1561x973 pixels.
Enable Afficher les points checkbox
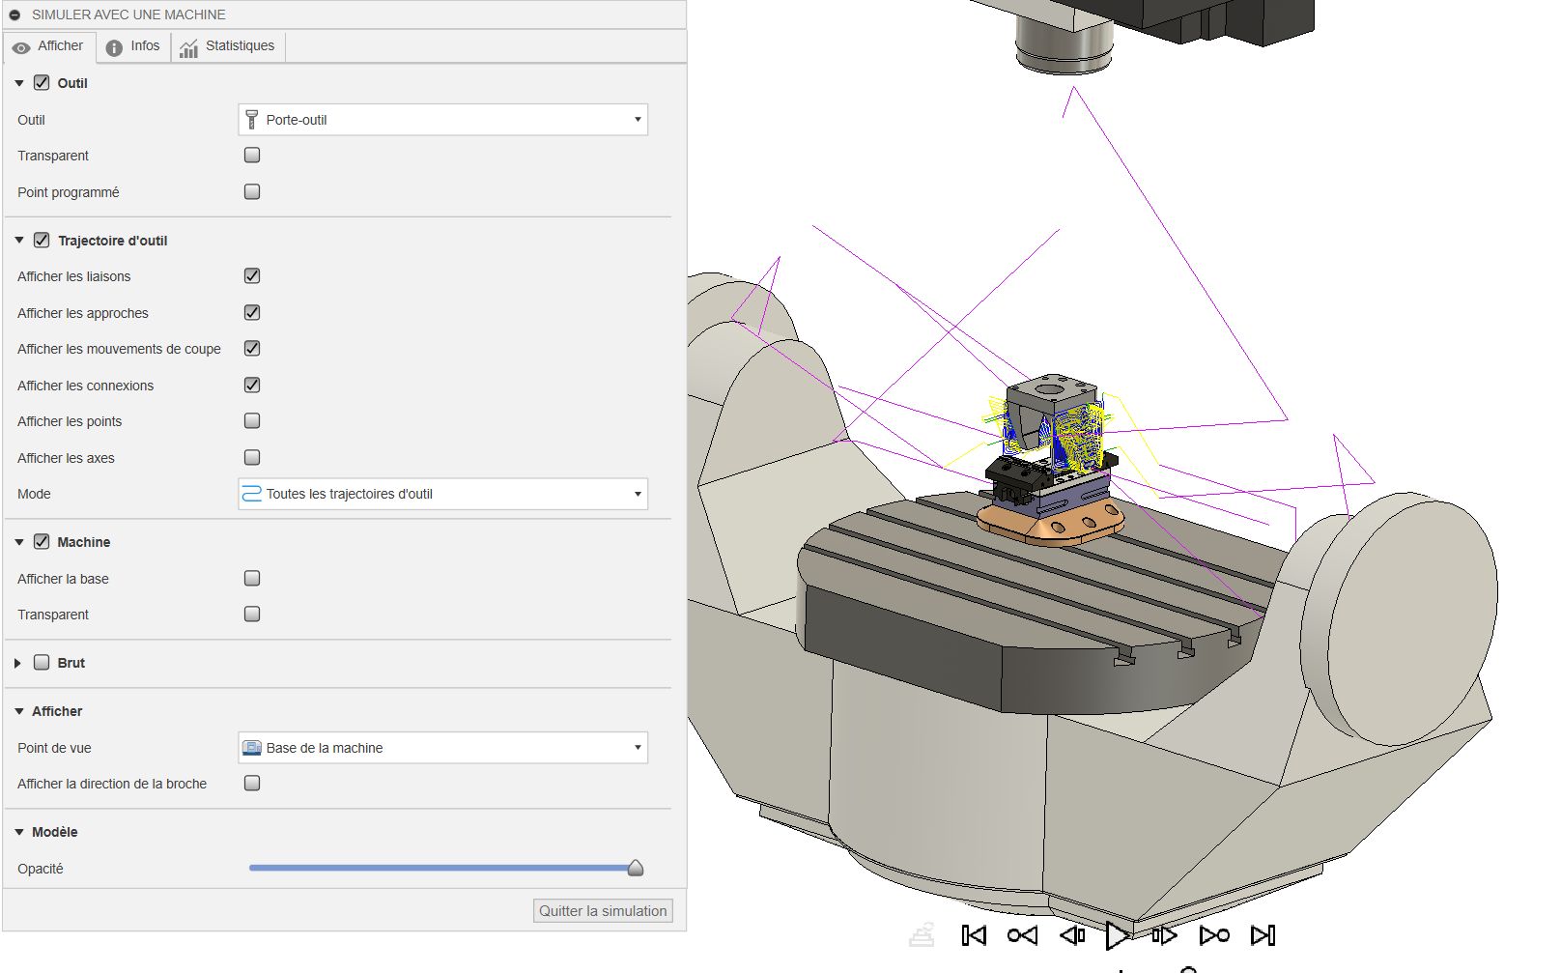[252, 421]
